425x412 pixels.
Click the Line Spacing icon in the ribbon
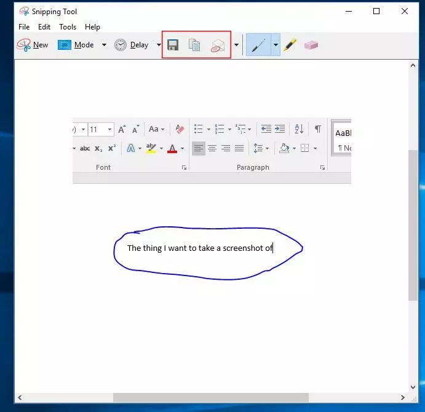tap(258, 148)
